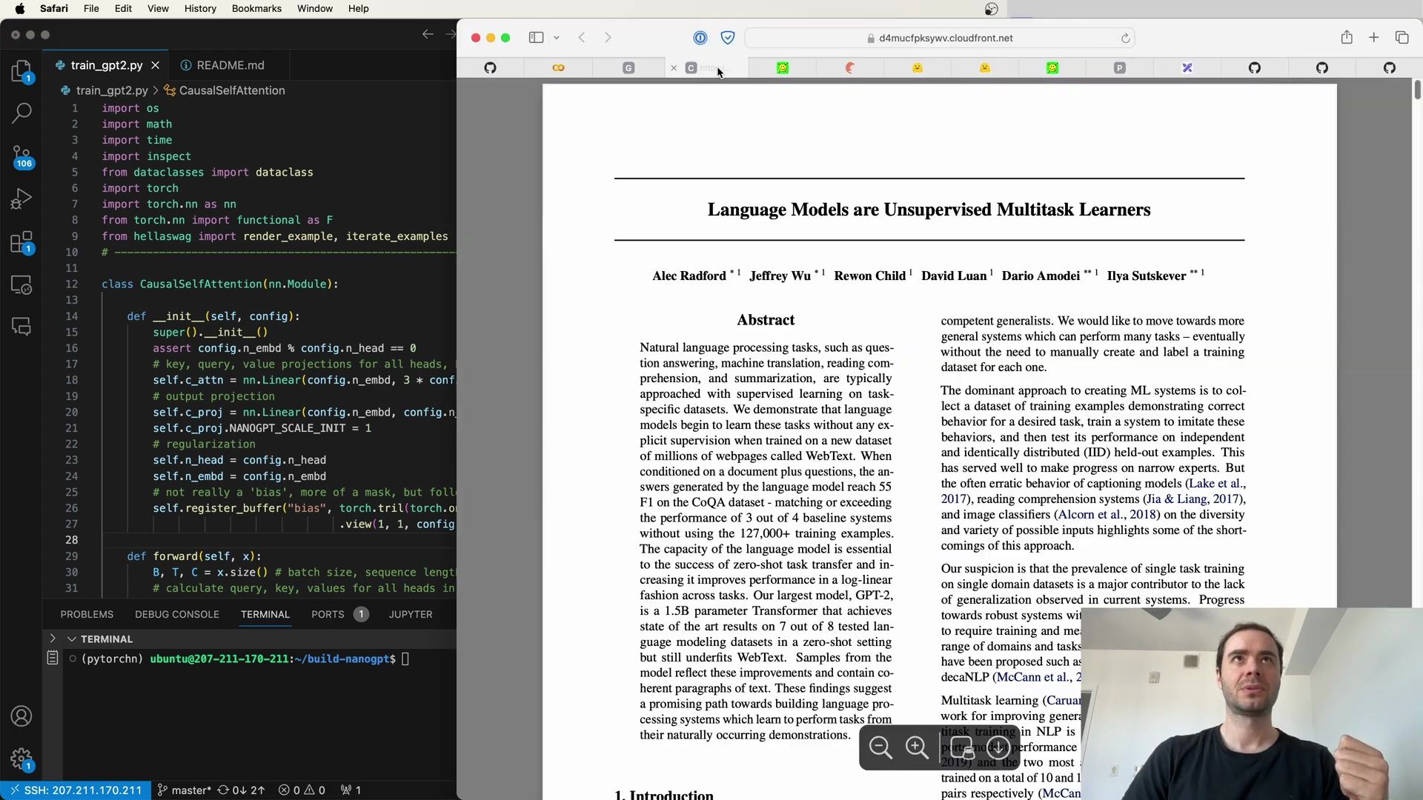
Task: Click the zoom in button on PDF viewer
Action: 917,748
